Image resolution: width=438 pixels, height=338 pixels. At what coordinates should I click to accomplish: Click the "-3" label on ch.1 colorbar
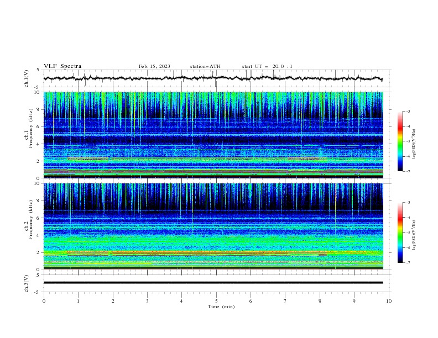pyautogui.click(x=408, y=112)
